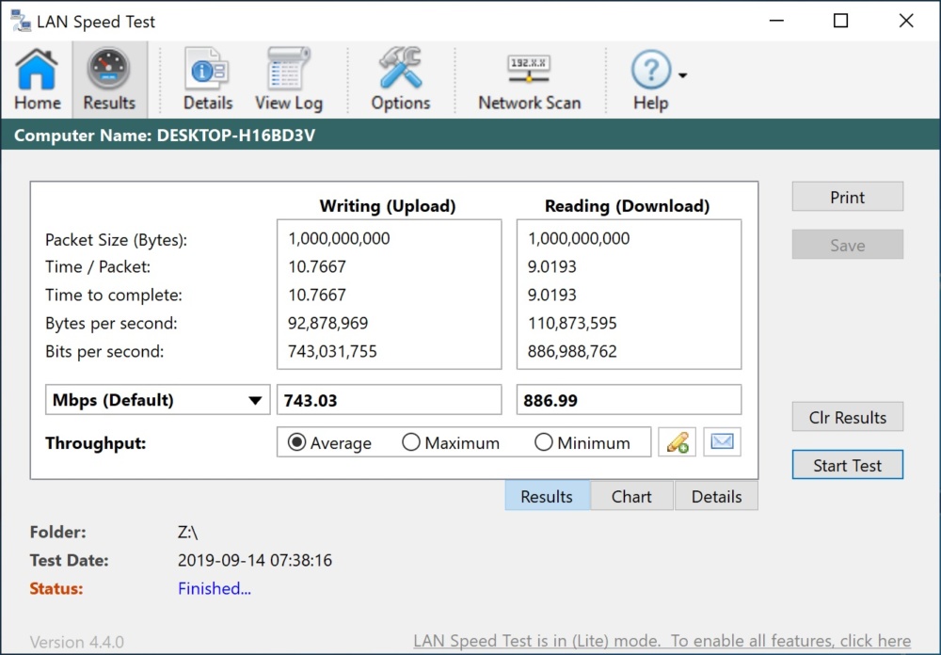This screenshot has width=941, height=655.
Task: Click the Save button
Action: (848, 245)
